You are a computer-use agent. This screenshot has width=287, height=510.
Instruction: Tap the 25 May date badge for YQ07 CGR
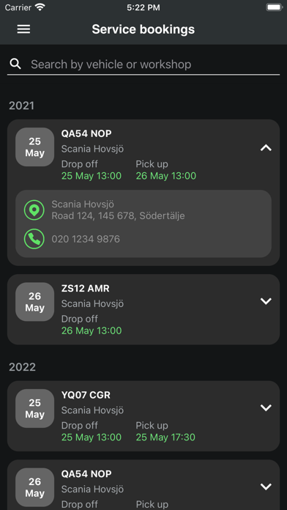click(35, 409)
